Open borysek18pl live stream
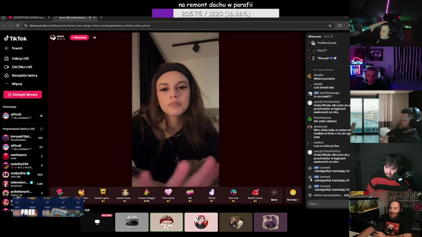 [x=22, y=138]
